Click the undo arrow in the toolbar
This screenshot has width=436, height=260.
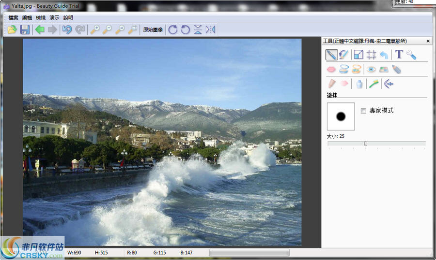coord(67,30)
